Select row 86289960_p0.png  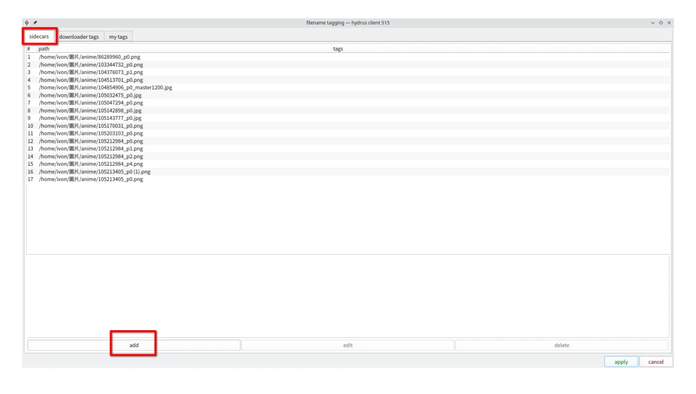[348, 57]
